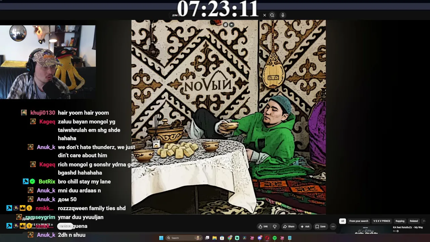Click the YouTube search magnifier button
This screenshot has height=242, width=430.
coord(272,15)
